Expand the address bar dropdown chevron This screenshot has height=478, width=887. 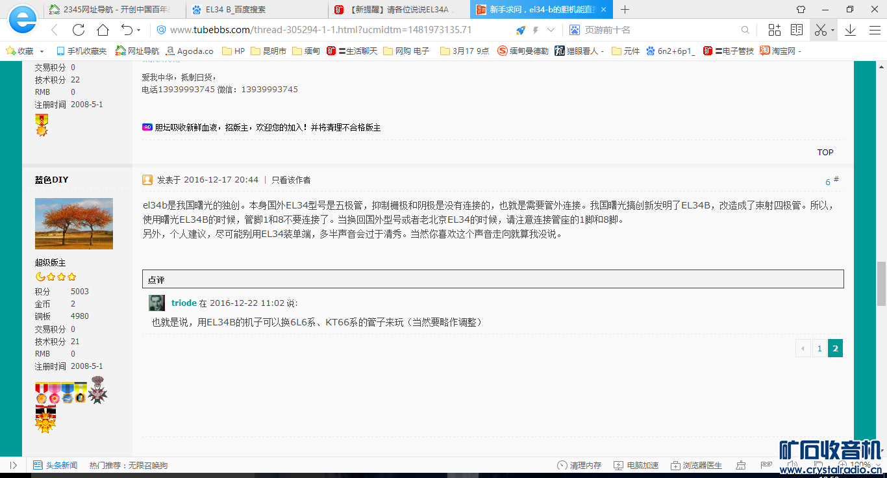(x=551, y=30)
